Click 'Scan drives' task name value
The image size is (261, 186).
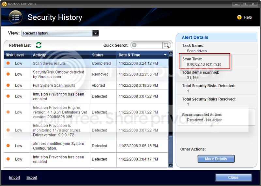tap(197, 51)
